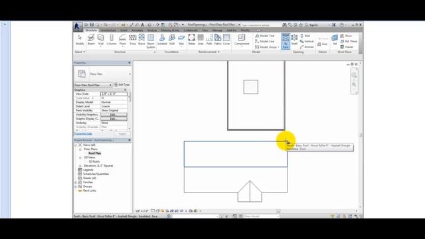
Task: Click the Ref Plane tool
Action: coord(349,41)
